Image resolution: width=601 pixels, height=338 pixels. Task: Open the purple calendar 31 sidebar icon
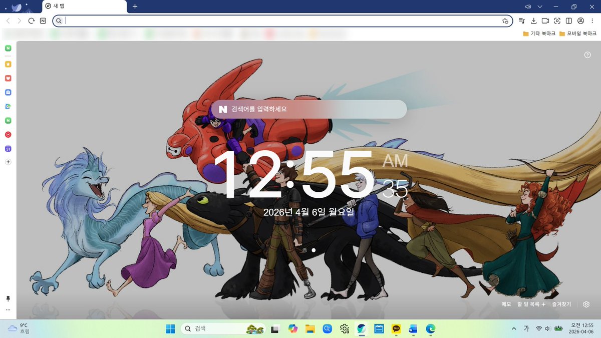(8, 149)
